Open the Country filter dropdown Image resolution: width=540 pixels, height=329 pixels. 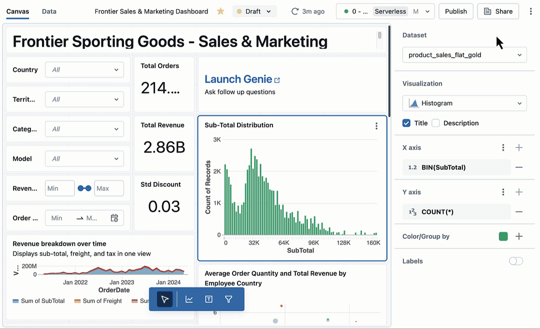pyautogui.click(x=84, y=70)
